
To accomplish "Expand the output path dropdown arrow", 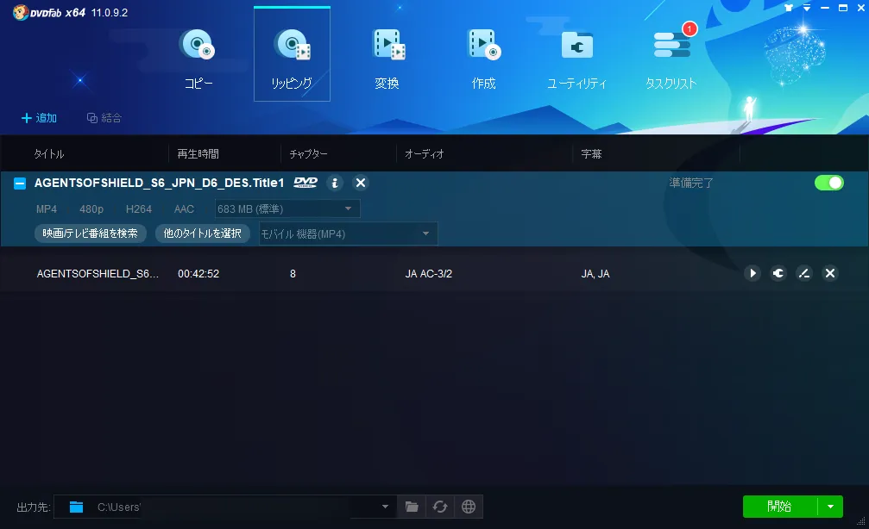I will (385, 507).
